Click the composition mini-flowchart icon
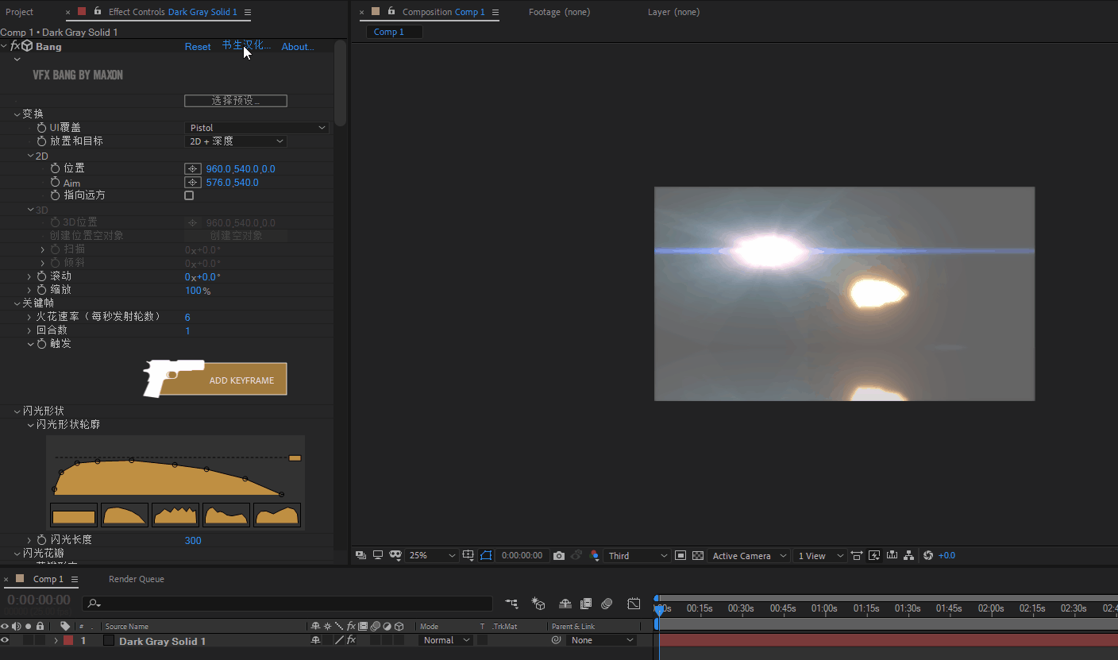Image resolution: width=1118 pixels, height=660 pixels. click(511, 604)
